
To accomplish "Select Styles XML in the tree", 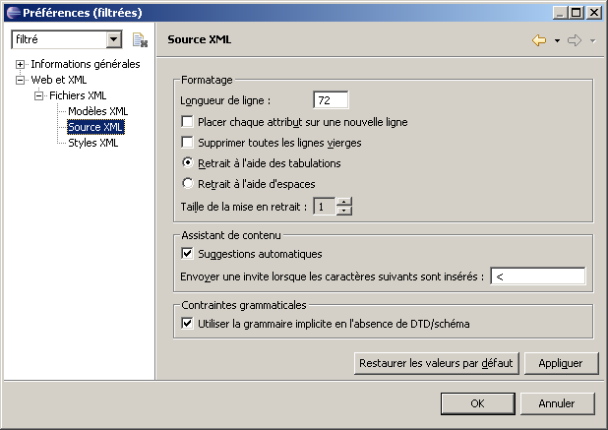I will pos(93,143).
